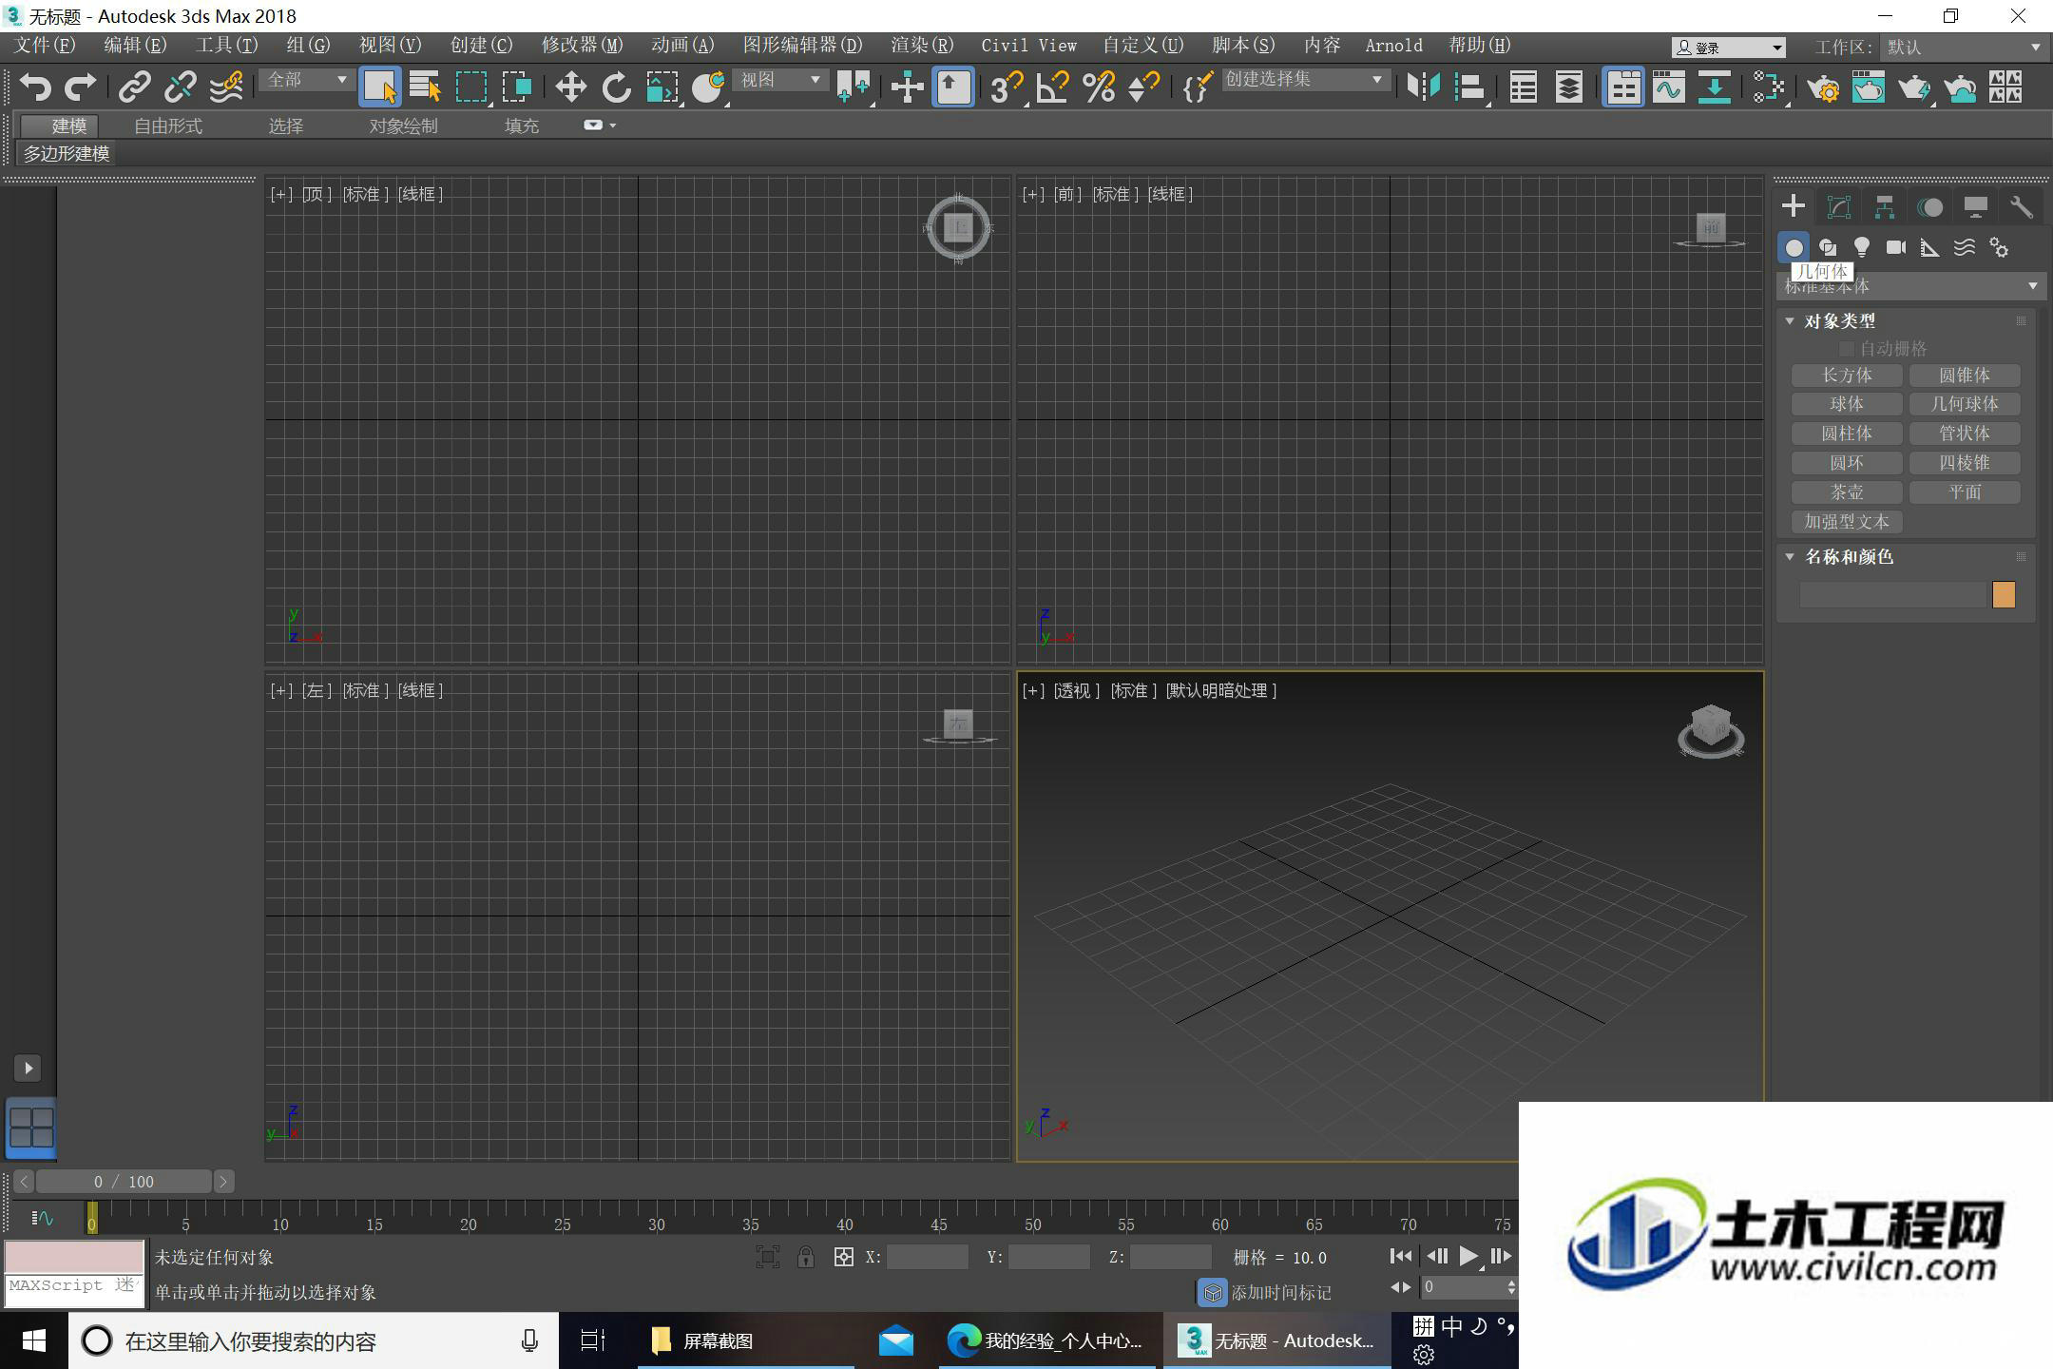Image resolution: width=2053 pixels, height=1369 pixels.
Task: Switch to Lights category in Create panel
Action: [x=1861, y=248]
